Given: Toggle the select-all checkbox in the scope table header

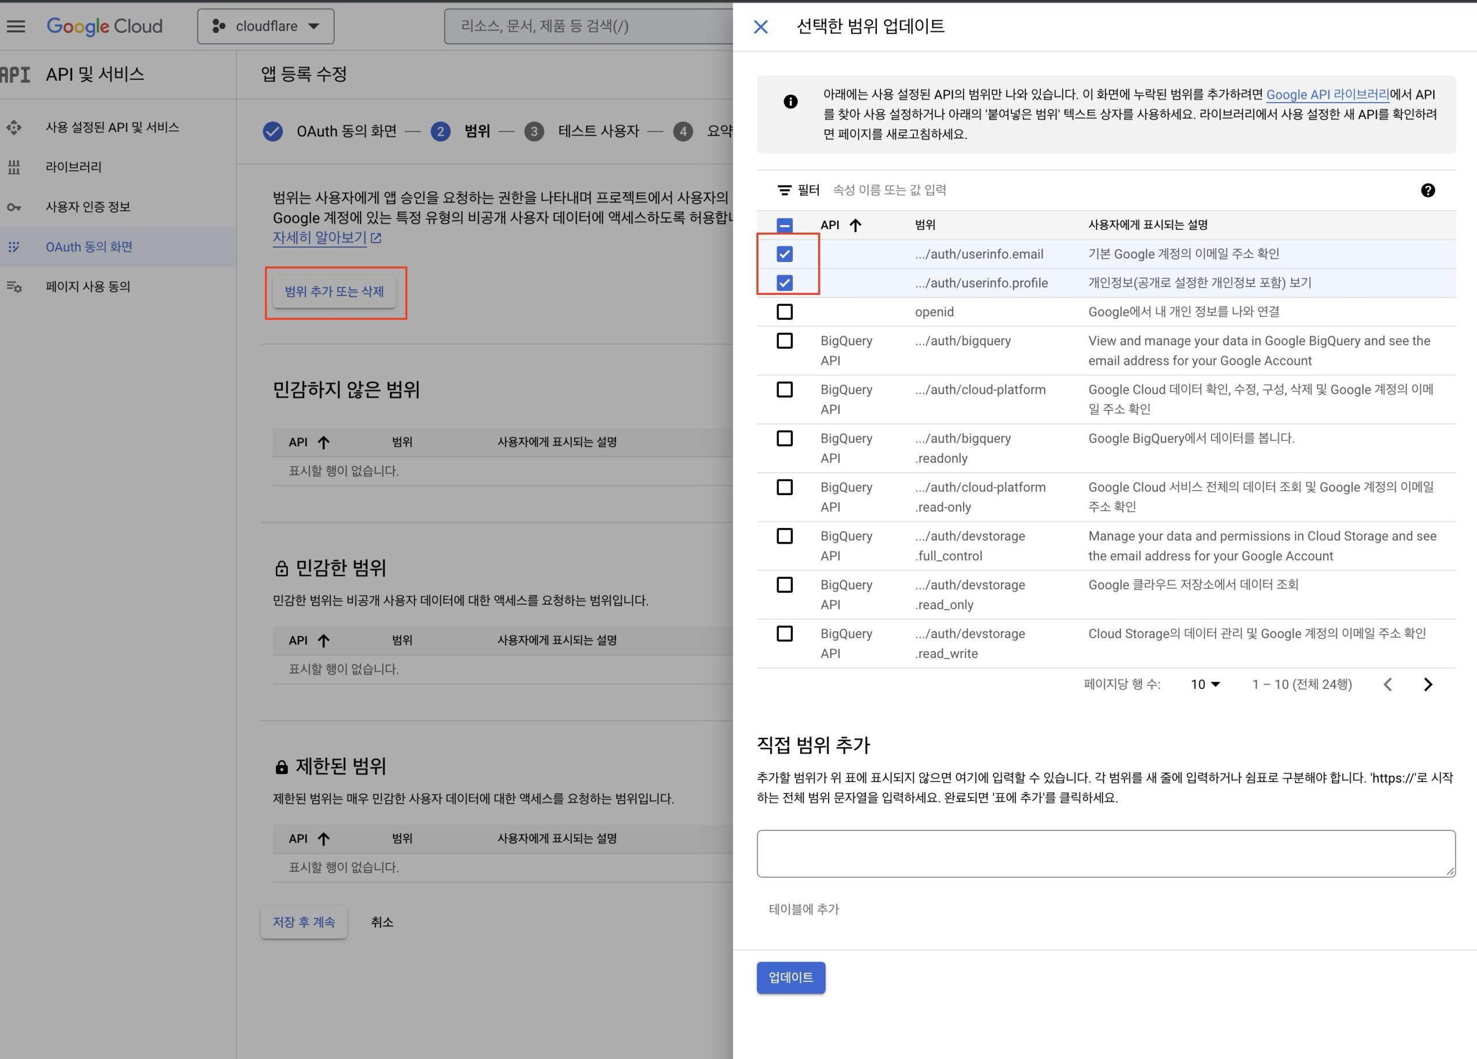Looking at the screenshot, I should click(785, 225).
